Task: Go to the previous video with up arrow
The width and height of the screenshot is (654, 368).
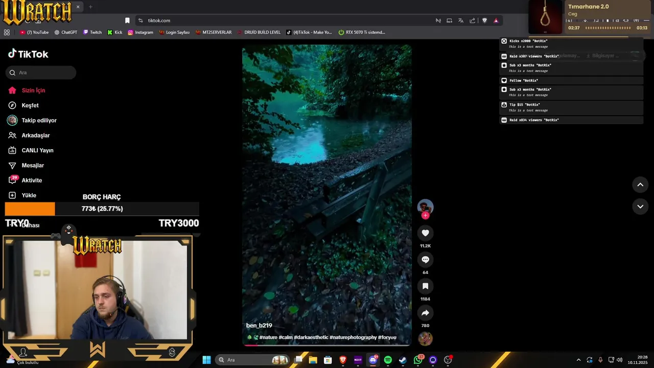Action: pyautogui.click(x=640, y=185)
